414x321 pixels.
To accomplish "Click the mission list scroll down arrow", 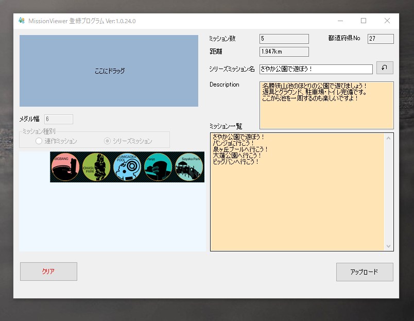I will (388, 246).
